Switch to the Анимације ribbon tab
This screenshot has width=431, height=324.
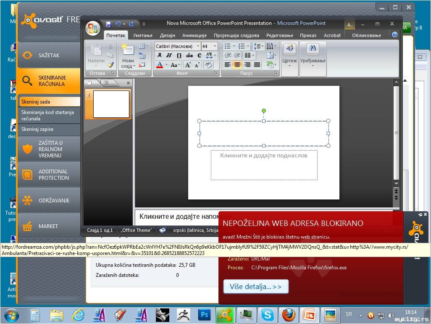pyautogui.click(x=194, y=35)
